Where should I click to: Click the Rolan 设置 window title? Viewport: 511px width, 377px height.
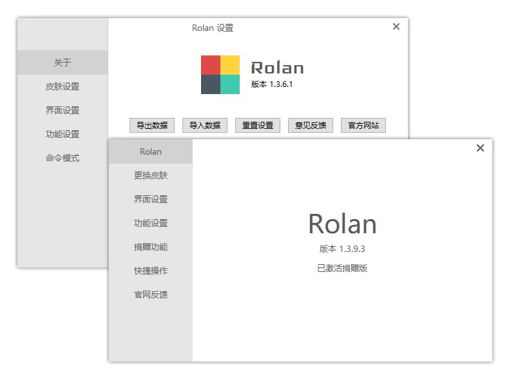tap(213, 28)
